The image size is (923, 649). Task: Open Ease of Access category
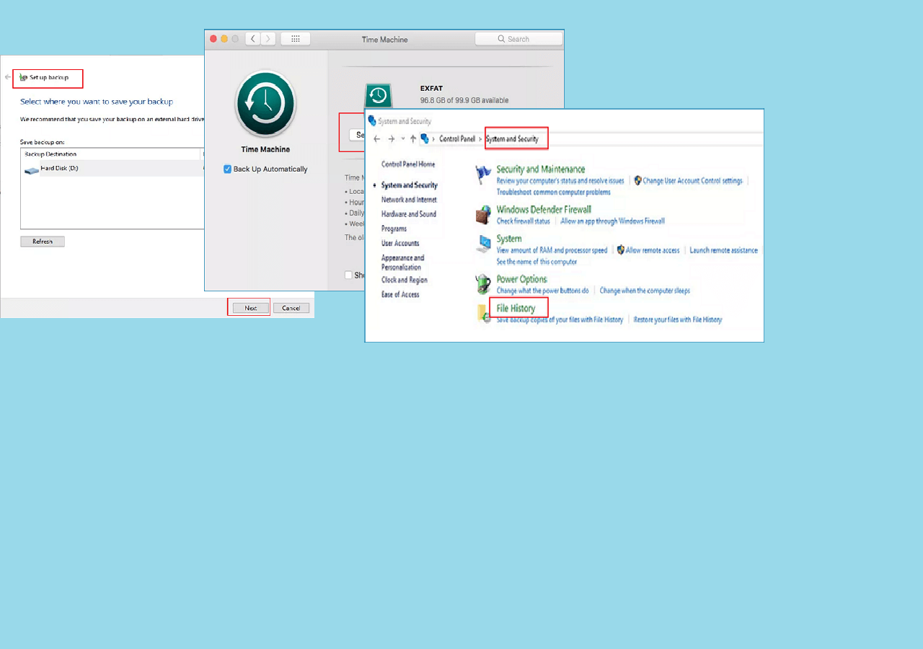click(400, 294)
